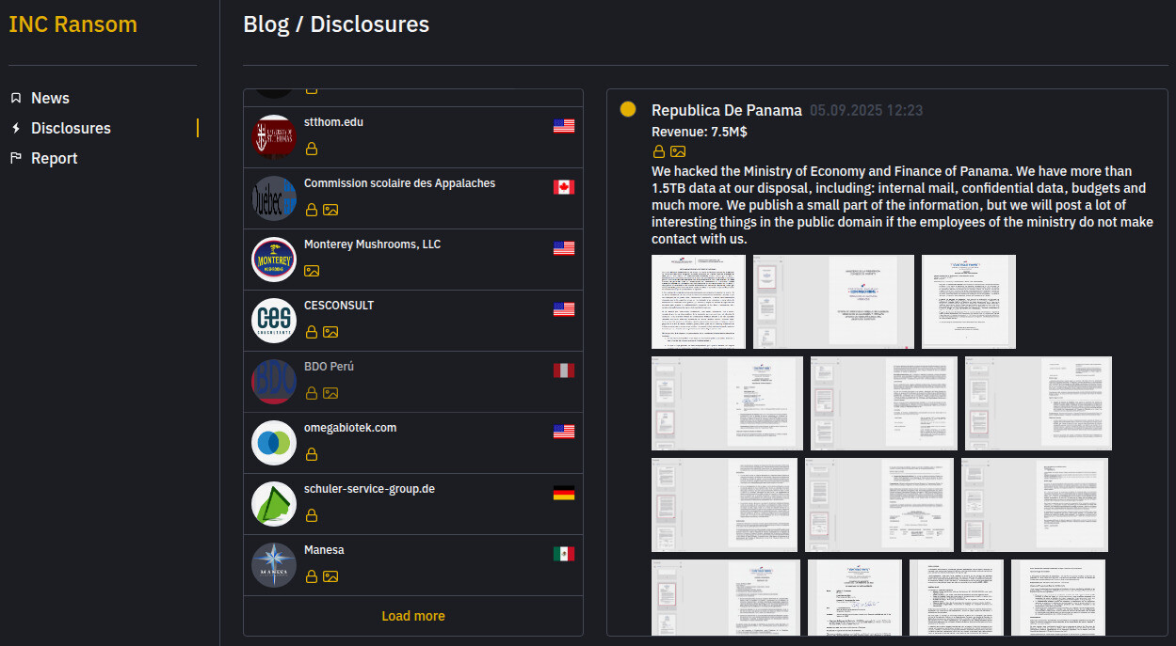Click the lock icon under omegabiotek.com
The height and width of the screenshot is (646, 1176).
click(x=311, y=454)
